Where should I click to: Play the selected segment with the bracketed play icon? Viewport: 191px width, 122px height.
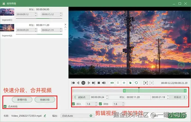pyautogui.click(x=145, y=83)
